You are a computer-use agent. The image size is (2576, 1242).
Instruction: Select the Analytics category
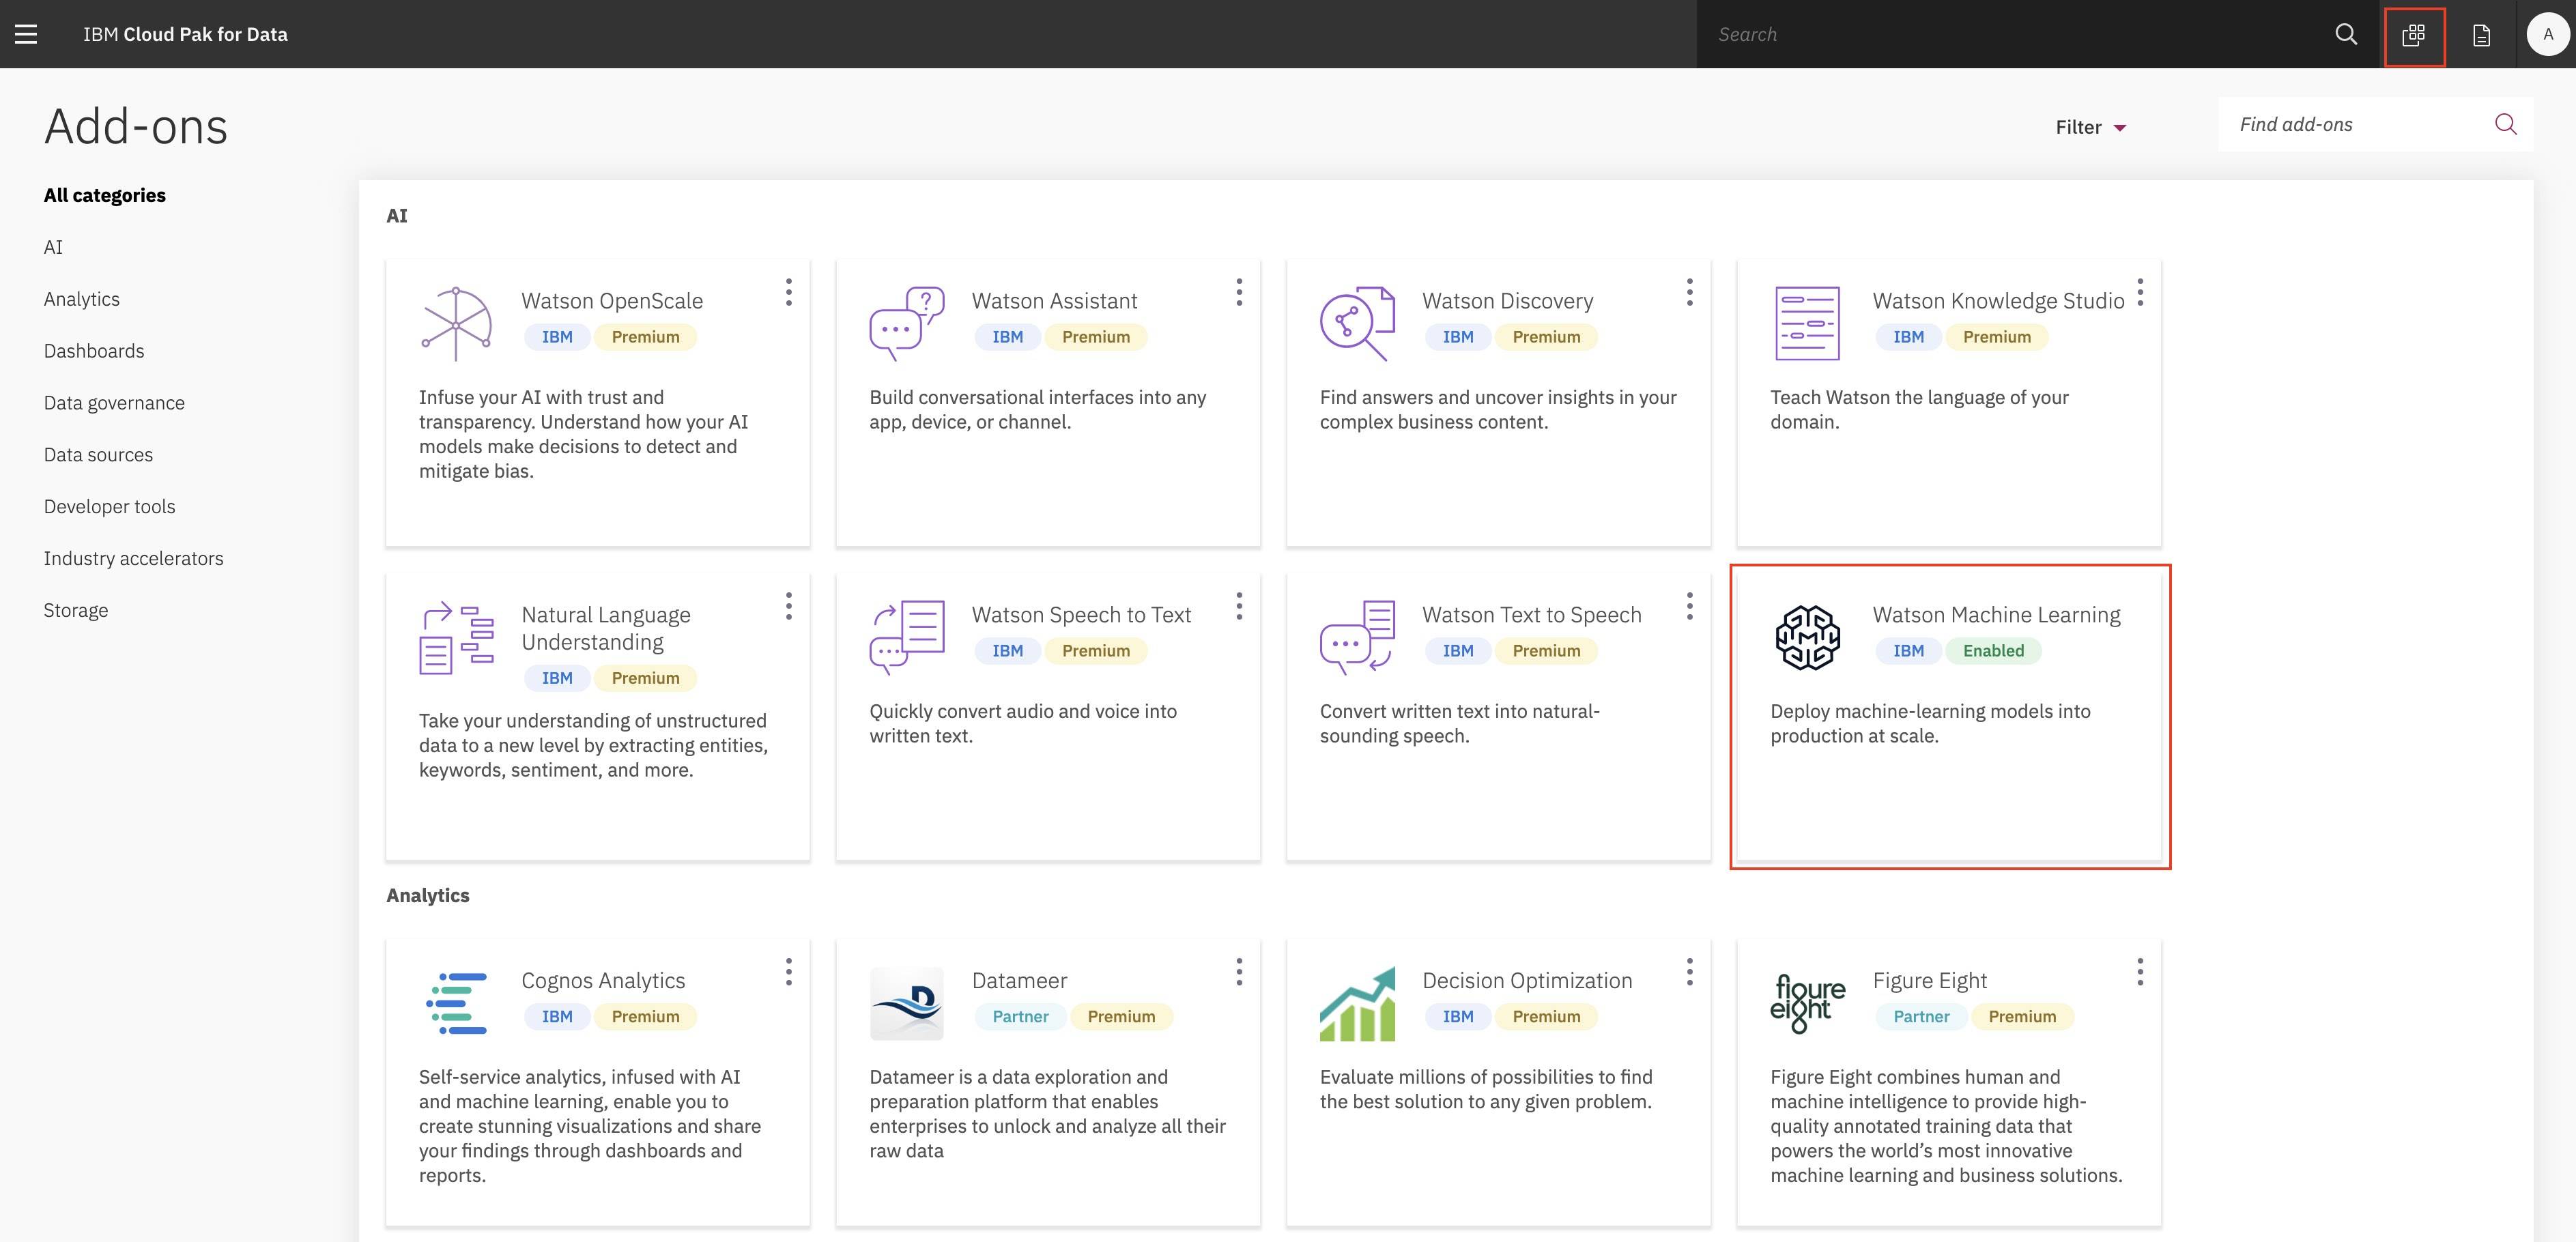(x=82, y=299)
